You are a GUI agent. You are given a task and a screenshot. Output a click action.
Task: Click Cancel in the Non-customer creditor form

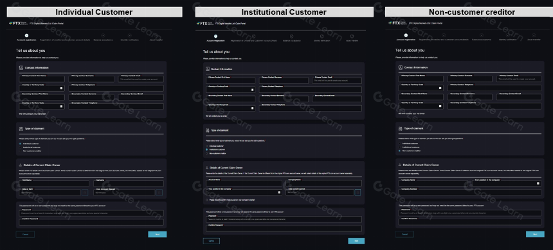tap(405, 234)
